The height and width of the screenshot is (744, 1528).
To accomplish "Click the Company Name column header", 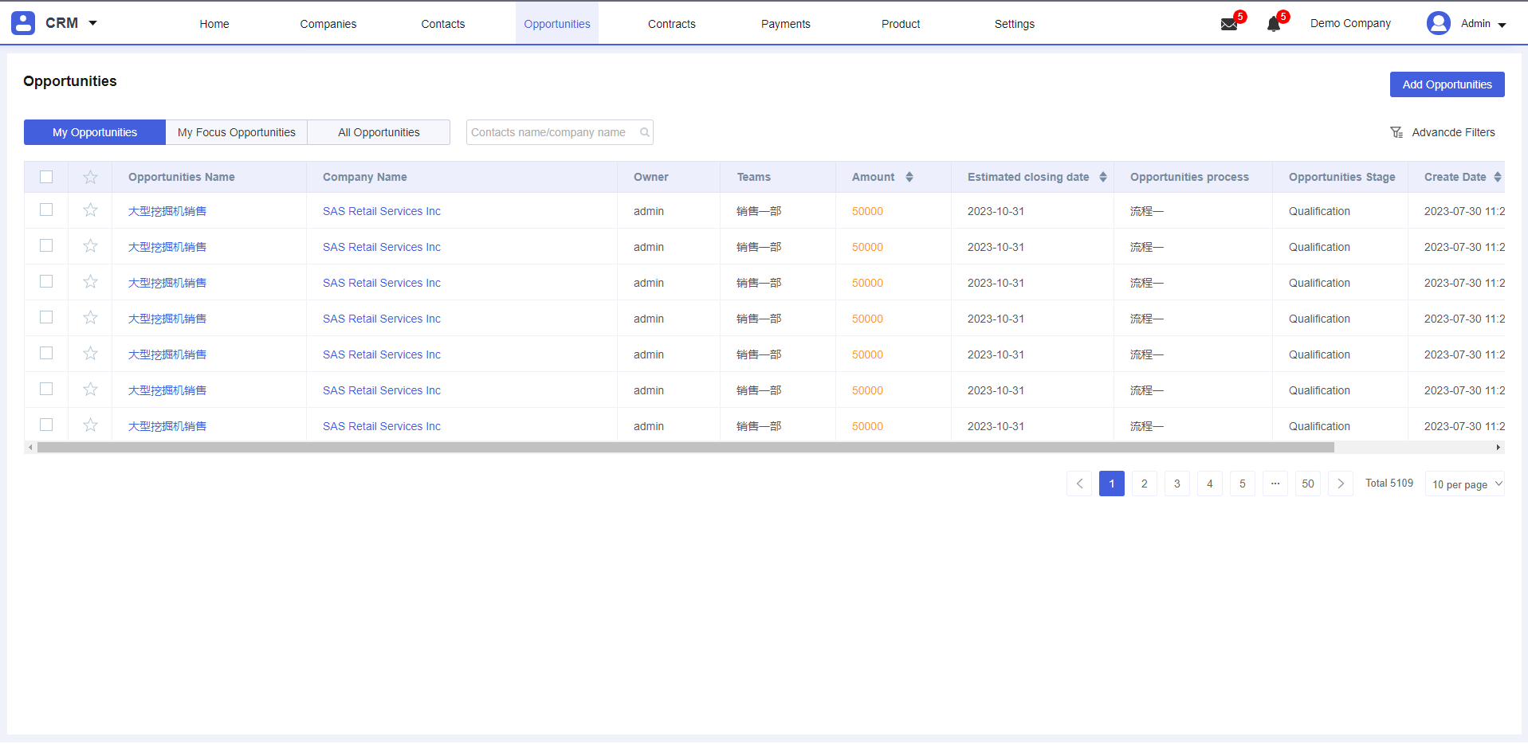I will pyautogui.click(x=365, y=177).
